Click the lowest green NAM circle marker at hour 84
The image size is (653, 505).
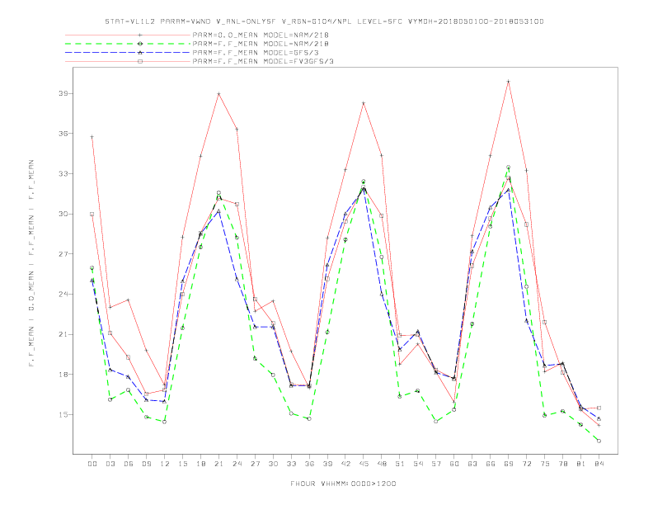point(599,441)
